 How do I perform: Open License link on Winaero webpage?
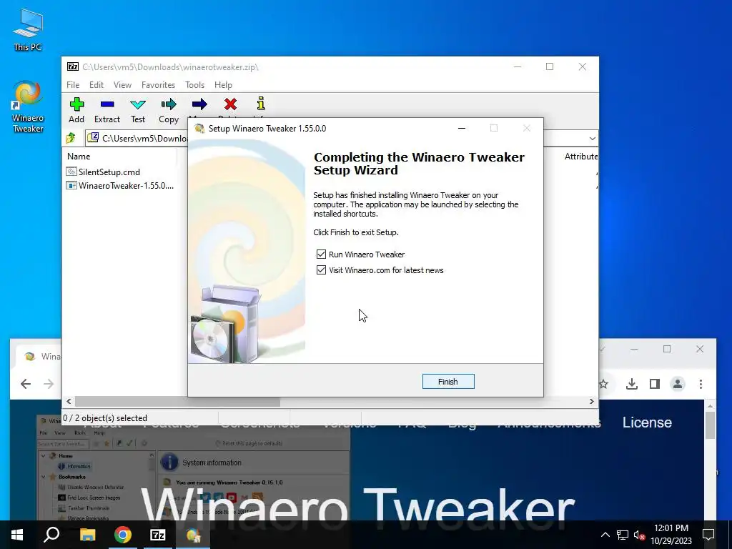pyautogui.click(x=646, y=422)
